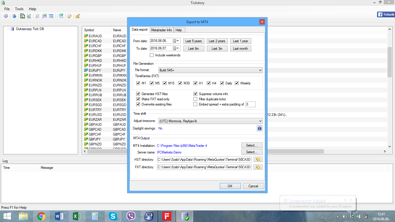Browse for the HST directory folder icon
395x222 pixels.
click(x=258, y=160)
